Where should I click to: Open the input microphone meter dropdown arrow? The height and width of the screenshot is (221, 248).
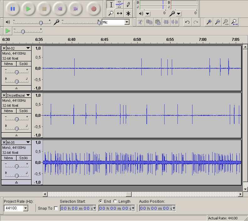[x=179, y=14]
